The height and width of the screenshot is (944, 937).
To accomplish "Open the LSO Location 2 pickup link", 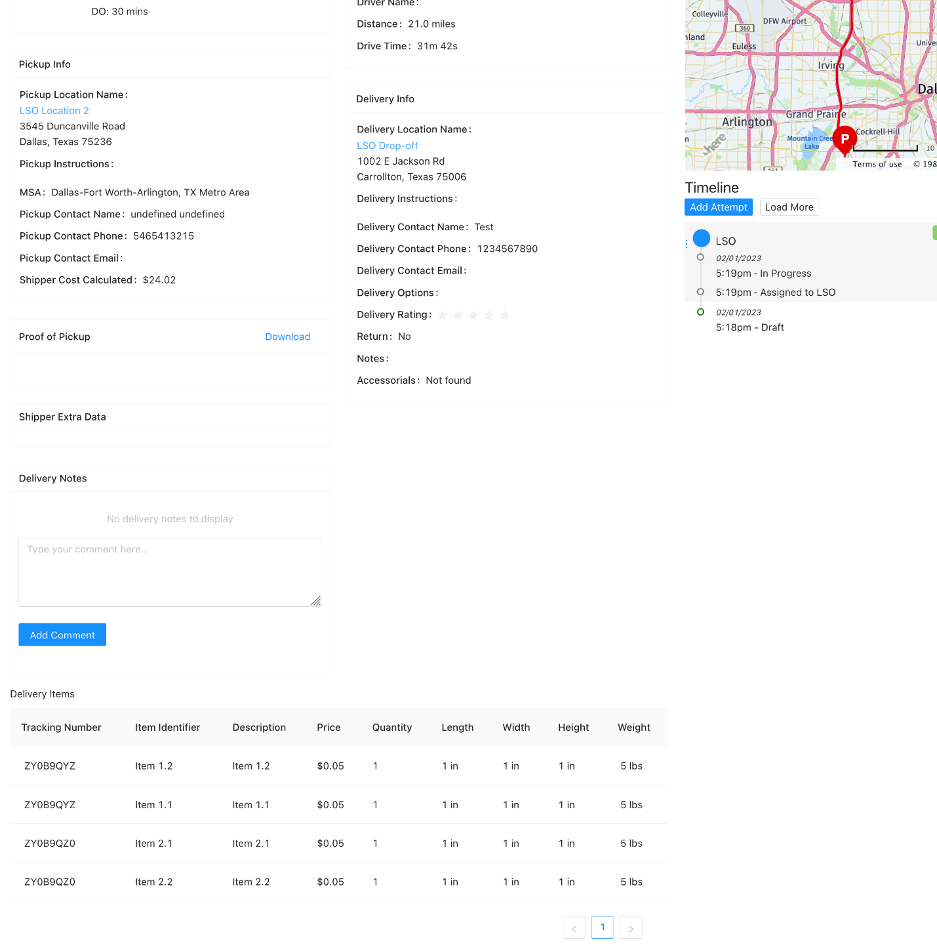I will (54, 111).
